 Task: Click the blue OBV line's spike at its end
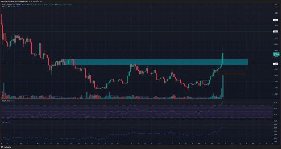[x=223, y=124]
